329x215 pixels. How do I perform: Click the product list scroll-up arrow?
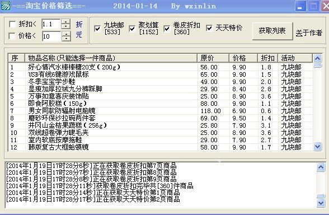pyautogui.click(x=317, y=58)
